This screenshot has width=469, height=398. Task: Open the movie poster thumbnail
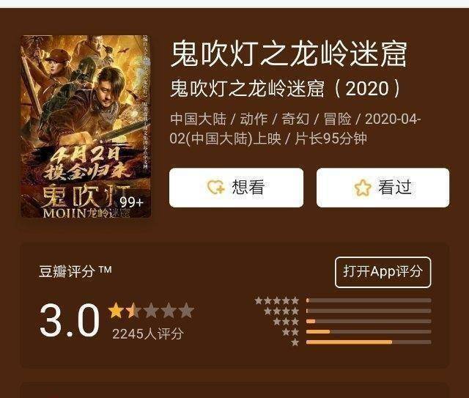tap(86, 126)
